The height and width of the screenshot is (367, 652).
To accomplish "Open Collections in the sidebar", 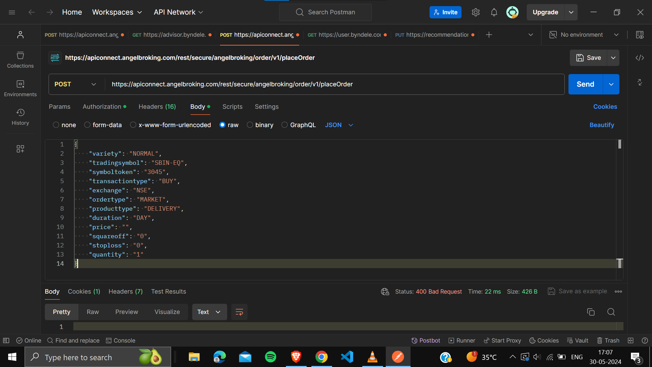I will [20, 60].
